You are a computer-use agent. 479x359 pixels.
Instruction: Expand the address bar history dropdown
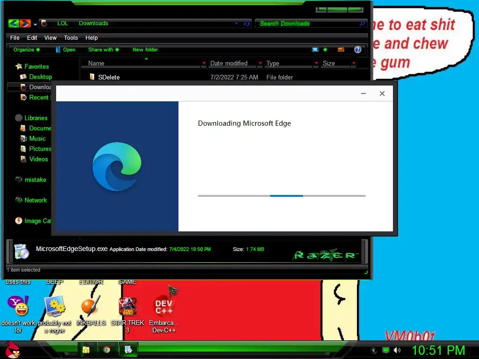click(x=236, y=23)
